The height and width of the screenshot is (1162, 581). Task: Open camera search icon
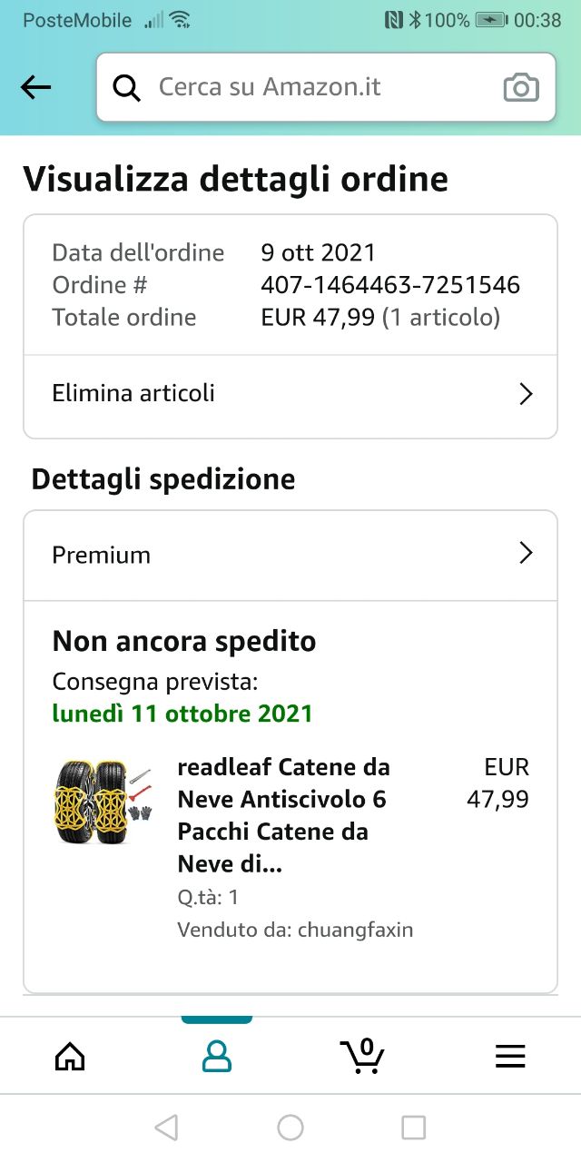pos(521,87)
